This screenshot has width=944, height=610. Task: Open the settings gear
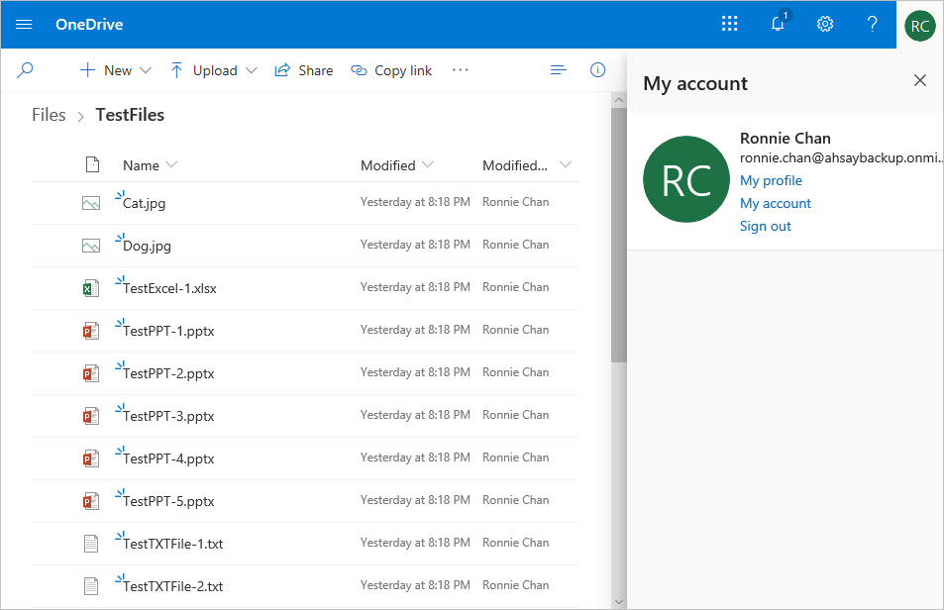click(824, 25)
